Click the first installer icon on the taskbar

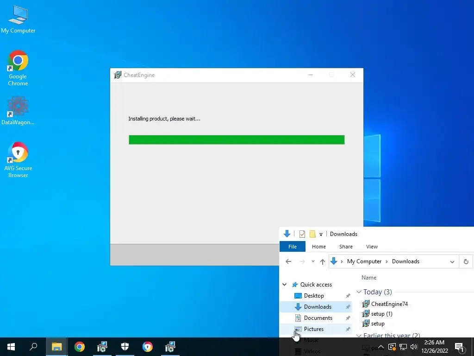click(x=102, y=347)
